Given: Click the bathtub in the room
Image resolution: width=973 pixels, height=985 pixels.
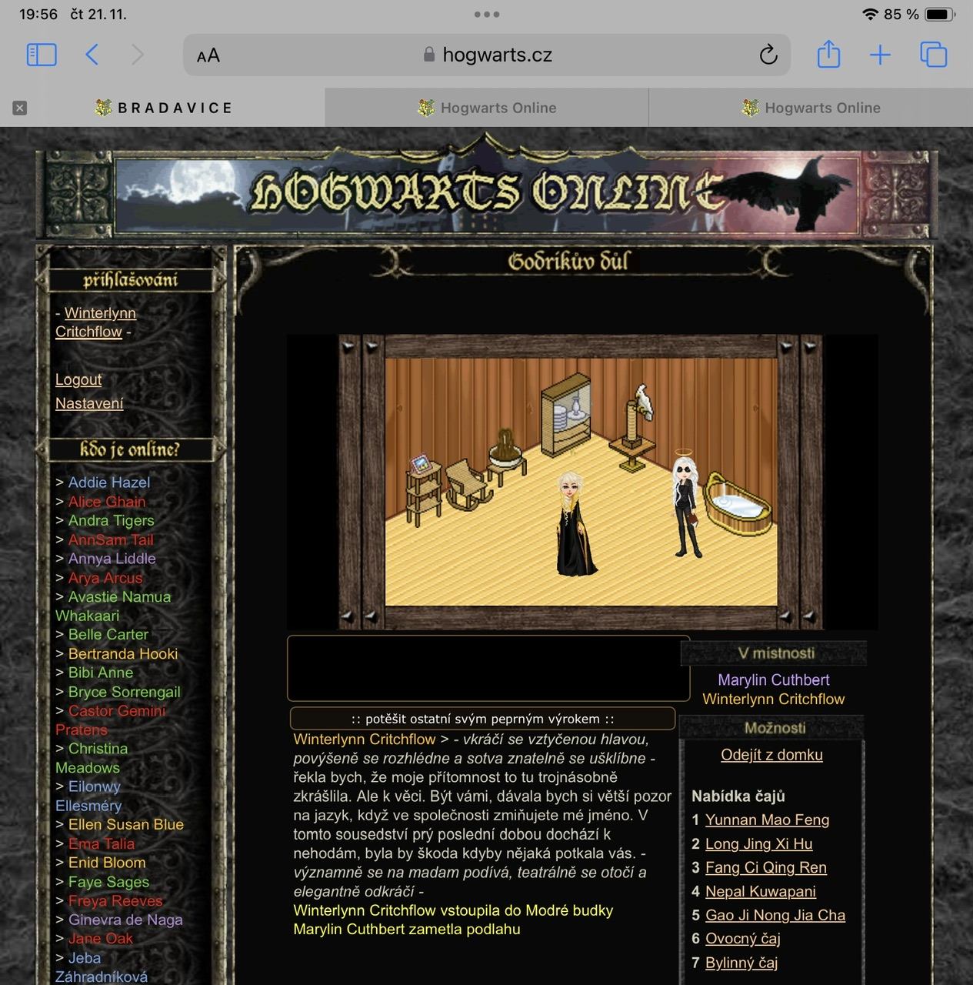Looking at the screenshot, I should point(738,503).
